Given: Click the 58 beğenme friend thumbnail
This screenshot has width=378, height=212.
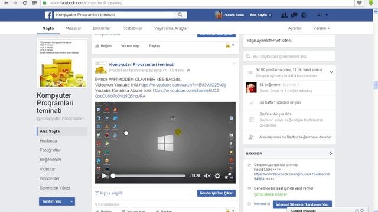Looking at the screenshot, I should coord(251,88).
